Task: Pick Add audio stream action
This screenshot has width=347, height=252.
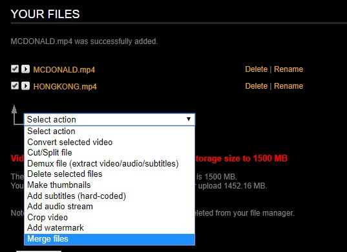Action: [110, 207]
